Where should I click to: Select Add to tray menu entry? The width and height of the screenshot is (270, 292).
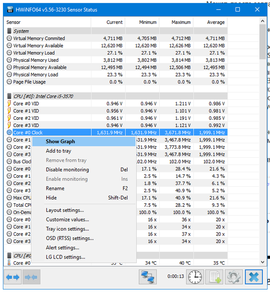84,151
